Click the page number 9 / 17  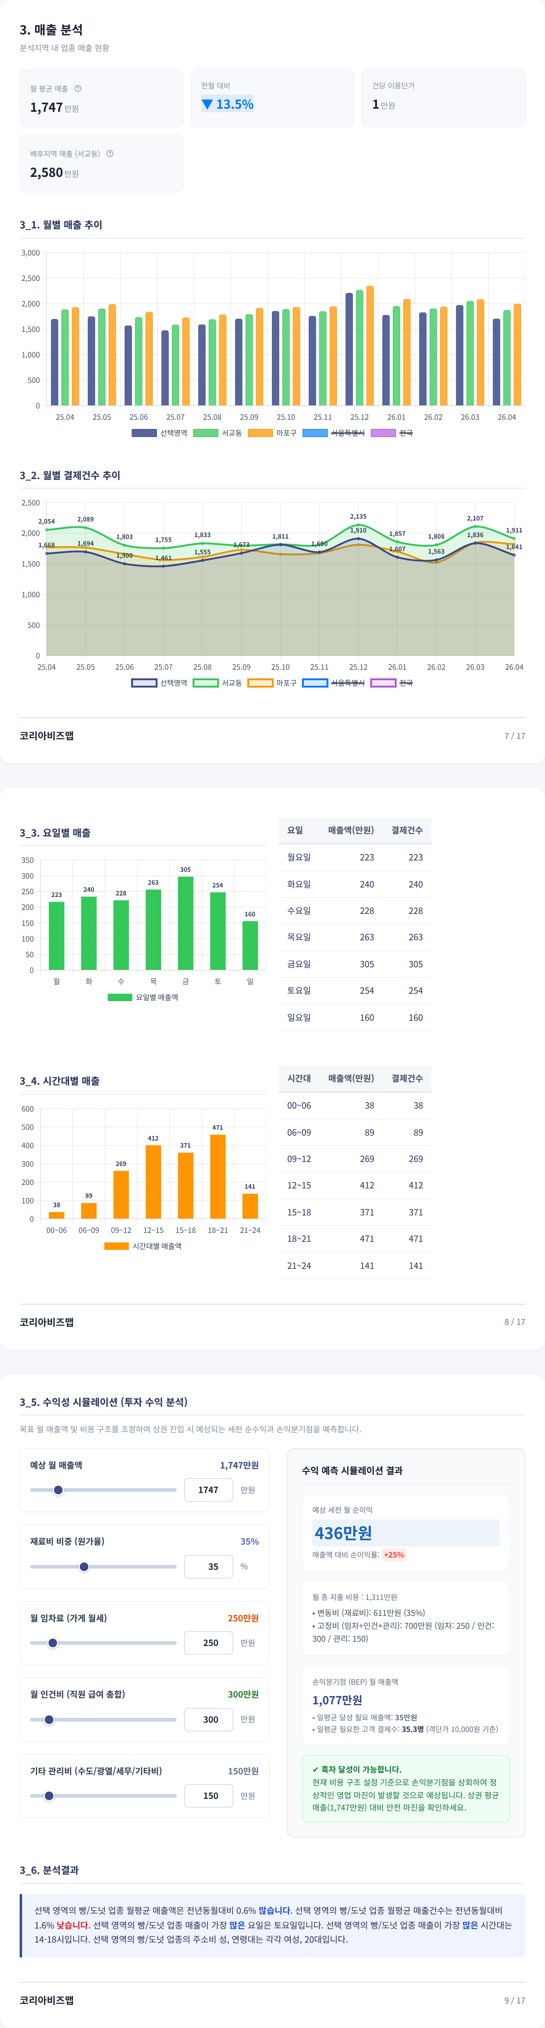pyautogui.click(x=514, y=2000)
